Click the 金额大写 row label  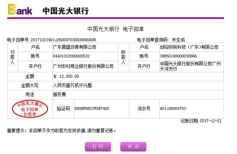30,85
